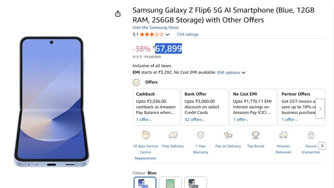Open the EMI options dropdown

coord(231,72)
